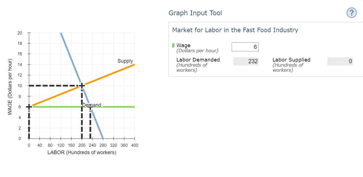The width and height of the screenshot is (363, 177).
Task: Open the help question mark icon
Action: click(x=351, y=13)
